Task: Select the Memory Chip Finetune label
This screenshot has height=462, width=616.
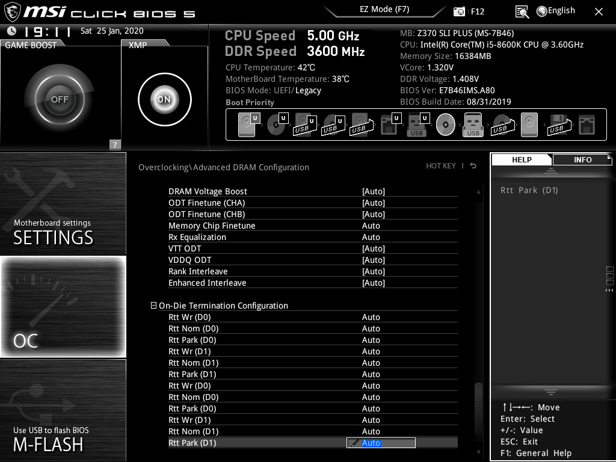Action: click(212, 226)
